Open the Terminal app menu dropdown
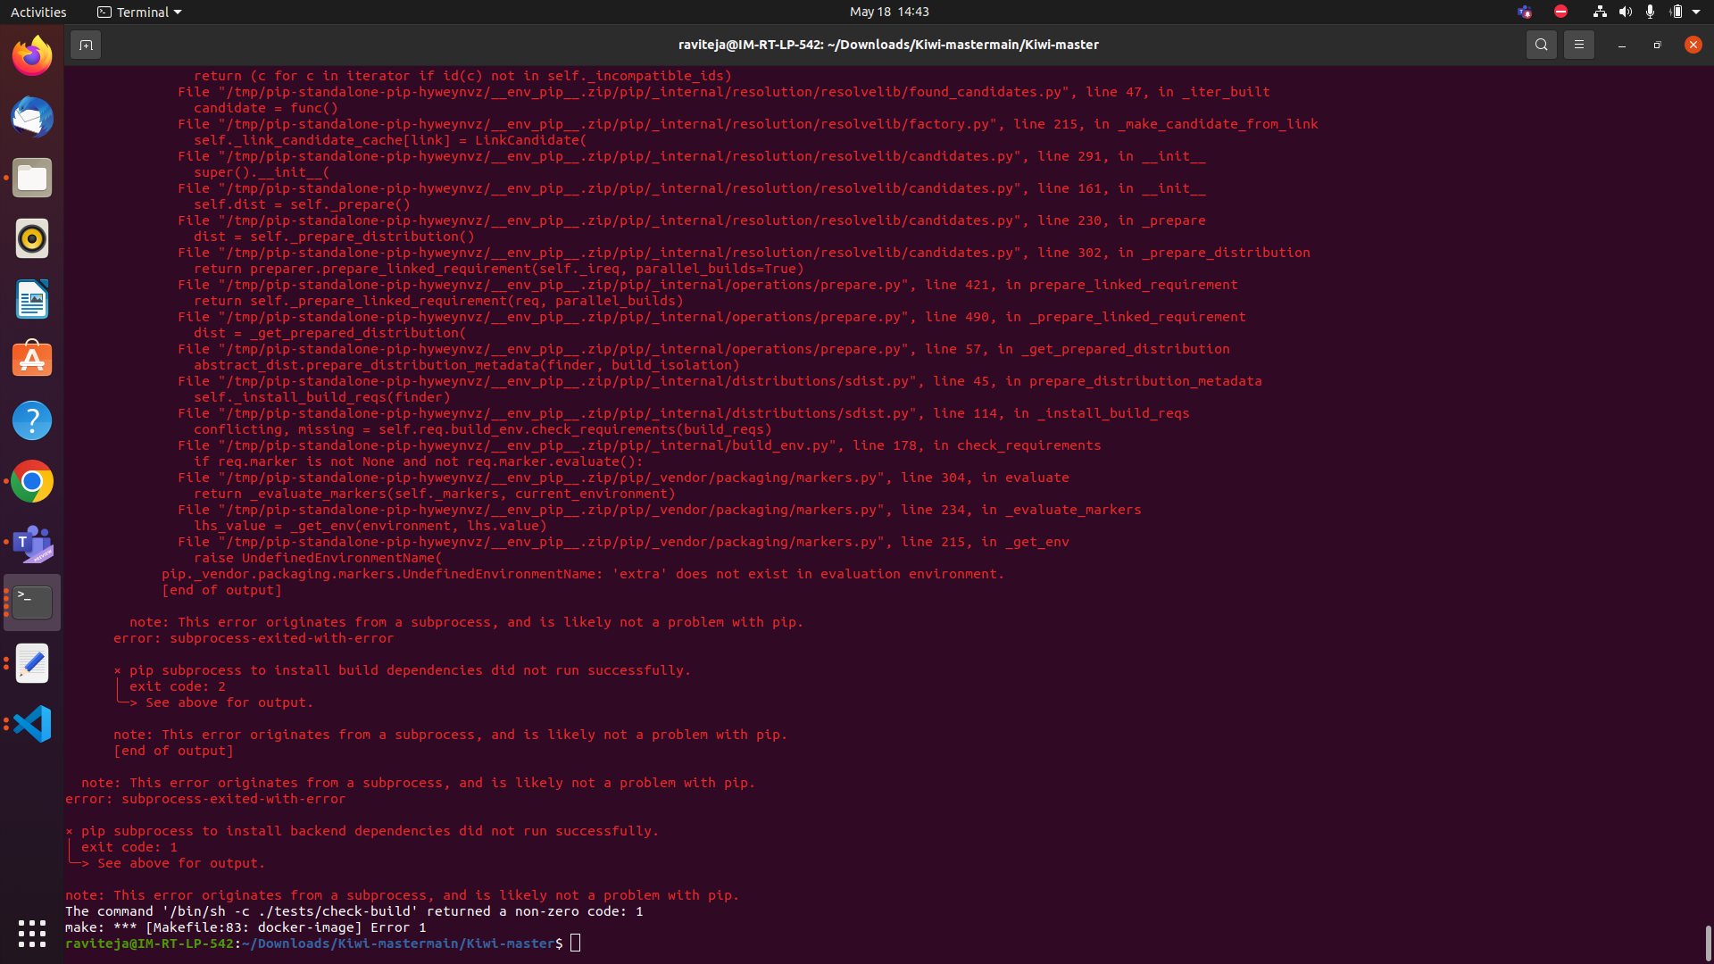 (139, 12)
